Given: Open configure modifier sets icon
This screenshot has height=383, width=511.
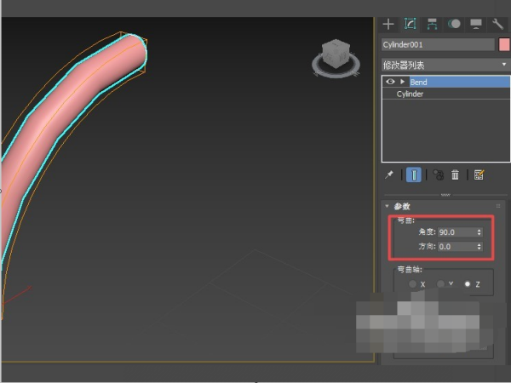Looking at the screenshot, I should pos(479,174).
